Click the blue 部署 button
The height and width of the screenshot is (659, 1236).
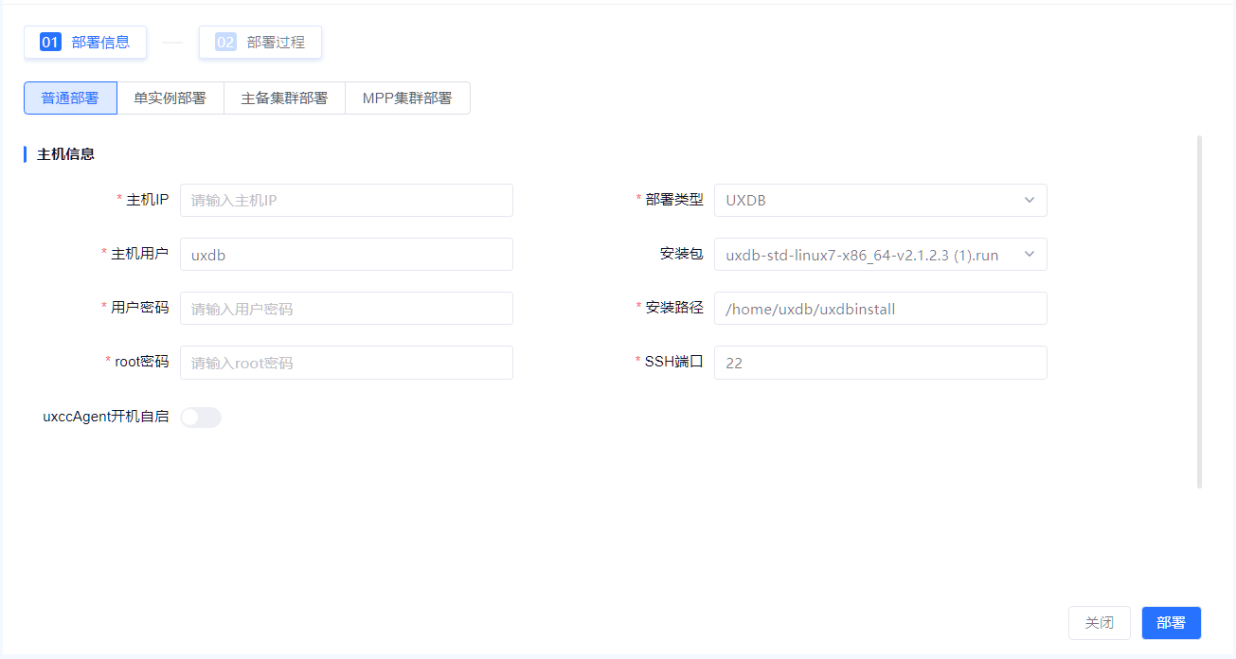click(x=1171, y=623)
